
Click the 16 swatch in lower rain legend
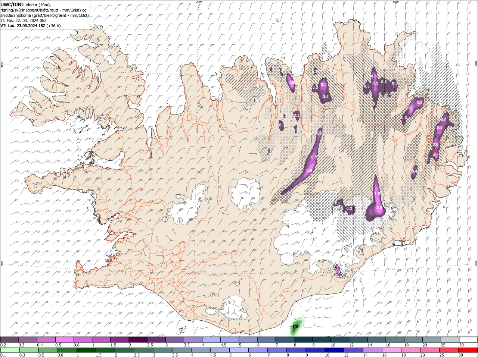click(x=391, y=350)
